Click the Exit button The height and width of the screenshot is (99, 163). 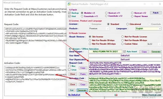tap(72, 90)
